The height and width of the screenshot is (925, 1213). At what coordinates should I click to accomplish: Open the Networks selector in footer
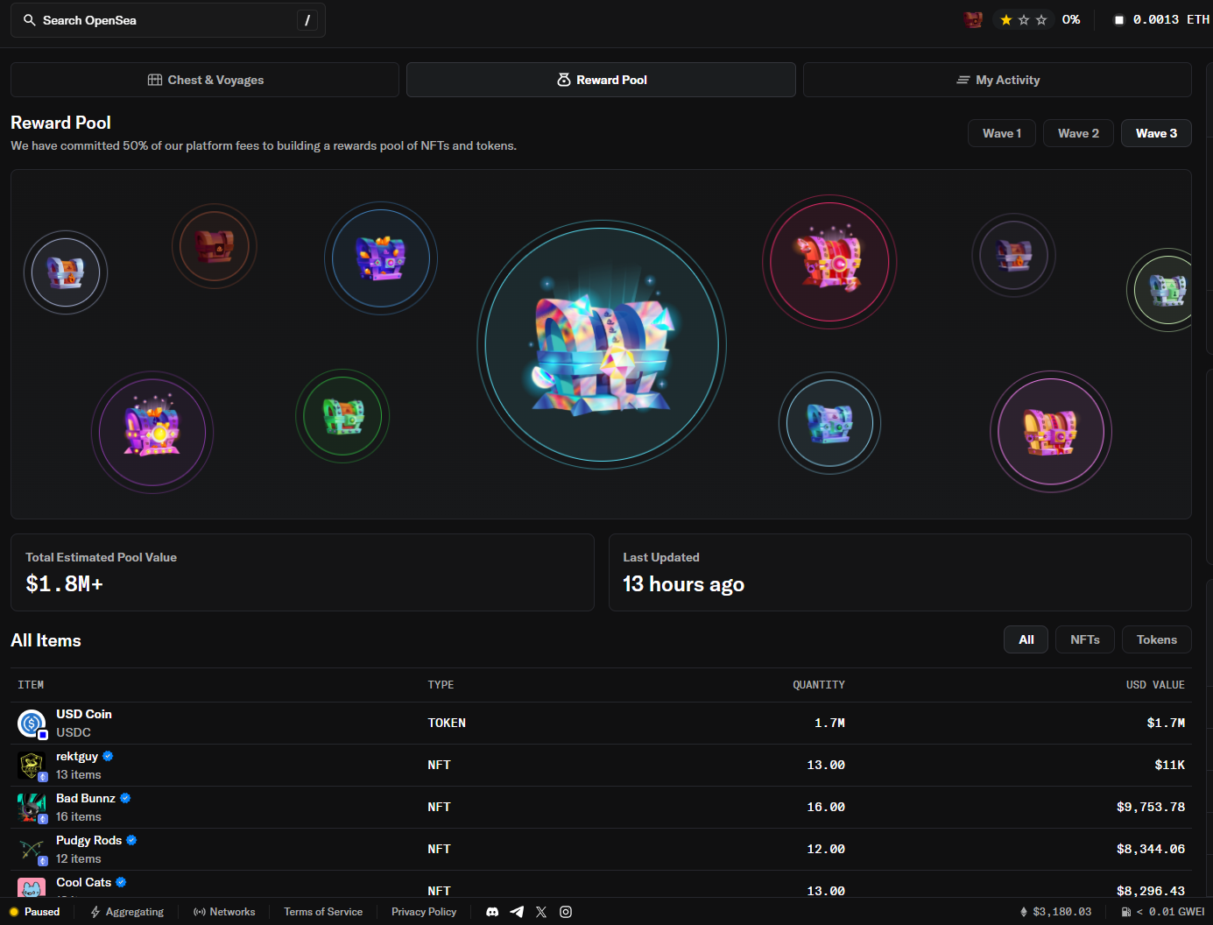tap(224, 912)
